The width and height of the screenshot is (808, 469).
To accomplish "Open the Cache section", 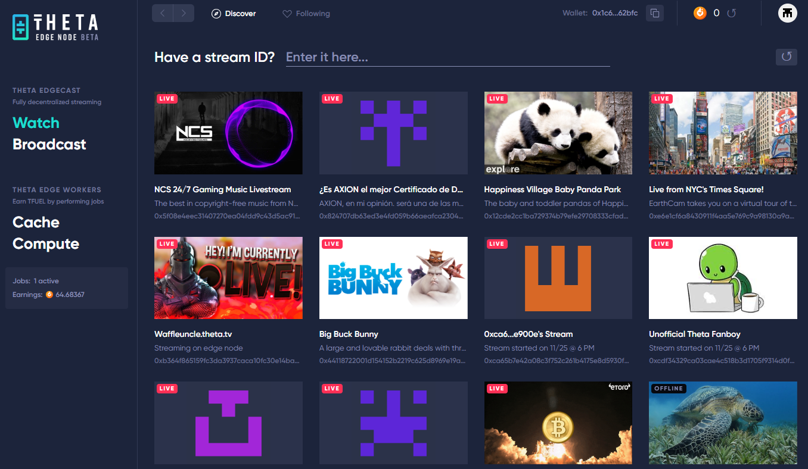I will tap(36, 223).
